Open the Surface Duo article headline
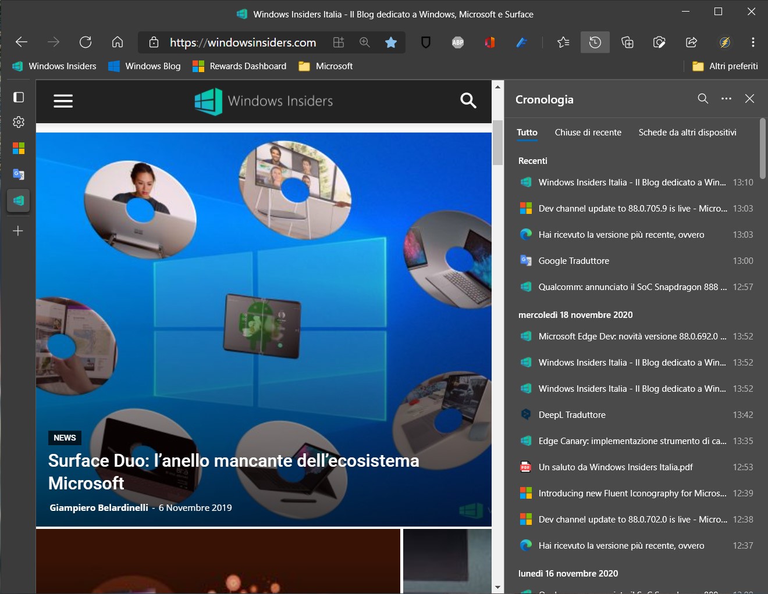The image size is (768, 594). point(234,472)
